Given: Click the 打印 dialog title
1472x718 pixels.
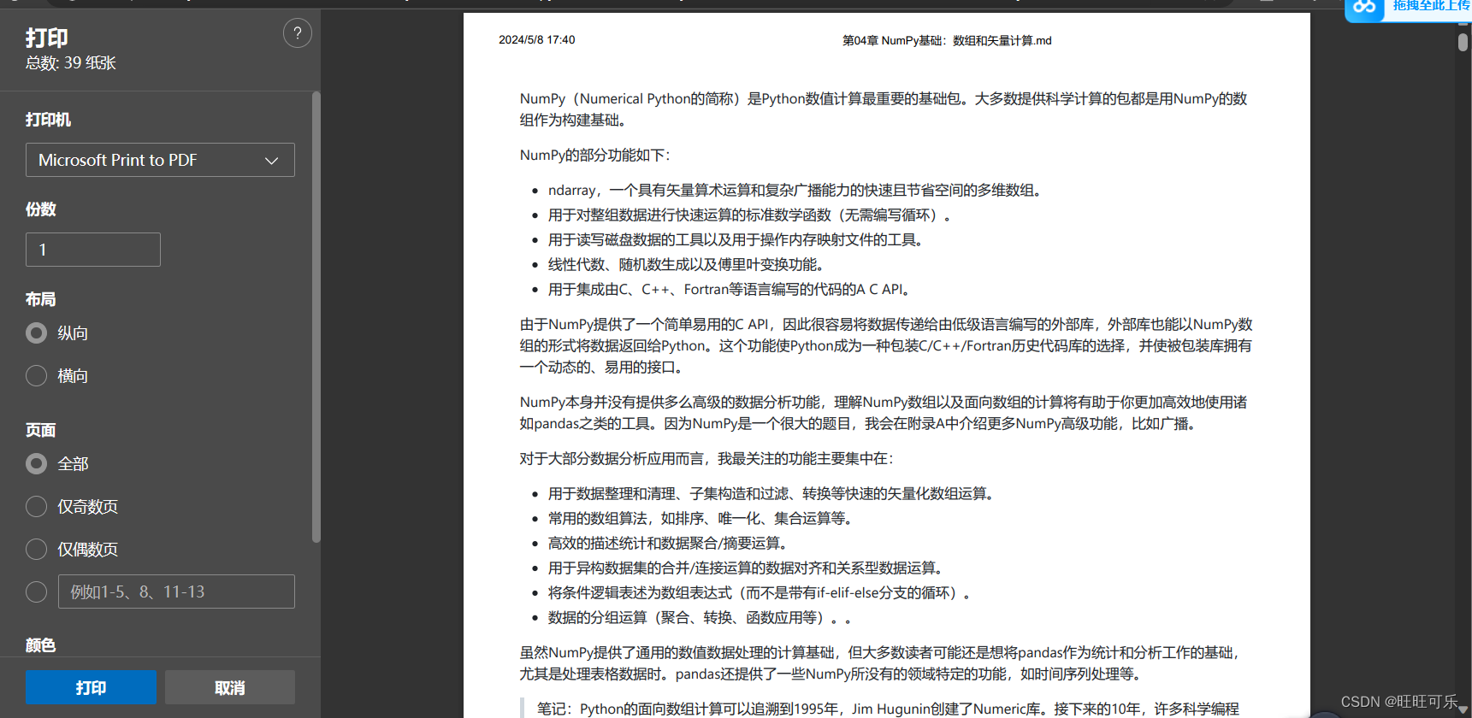Looking at the screenshot, I should [x=47, y=38].
